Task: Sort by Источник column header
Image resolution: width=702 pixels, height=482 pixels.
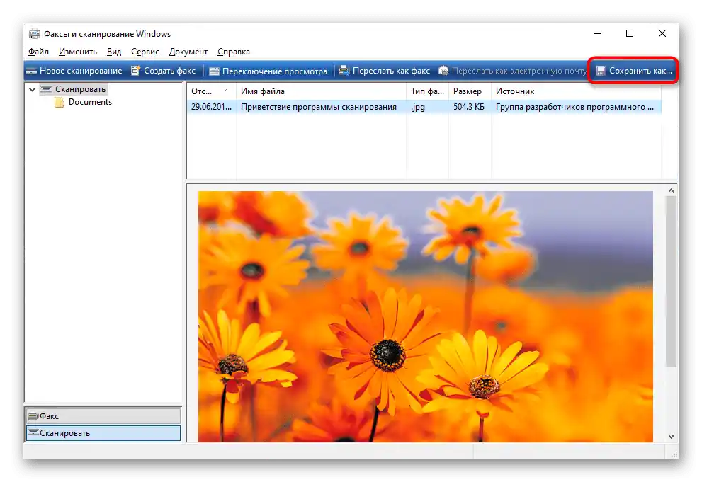Action: (x=576, y=91)
